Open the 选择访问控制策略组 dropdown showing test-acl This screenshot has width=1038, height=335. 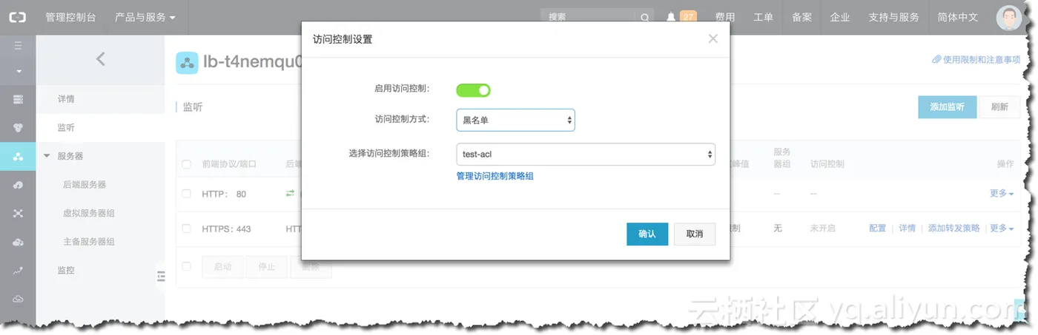586,154
